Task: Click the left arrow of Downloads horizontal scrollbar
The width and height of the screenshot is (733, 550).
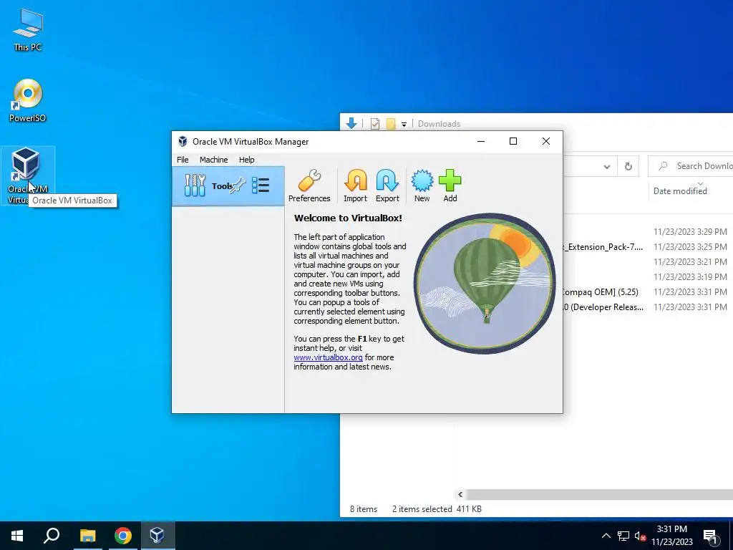Action: 460,494
